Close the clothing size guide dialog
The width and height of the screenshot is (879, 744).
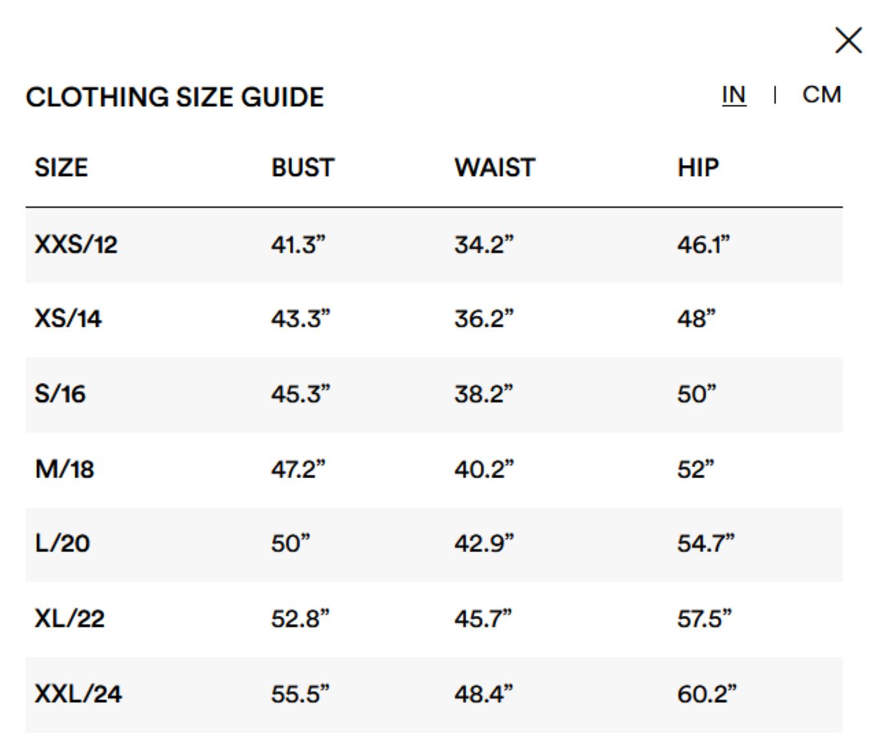click(848, 40)
